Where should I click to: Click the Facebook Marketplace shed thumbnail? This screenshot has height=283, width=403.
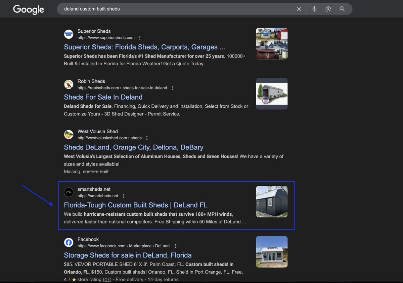[272, 252]
